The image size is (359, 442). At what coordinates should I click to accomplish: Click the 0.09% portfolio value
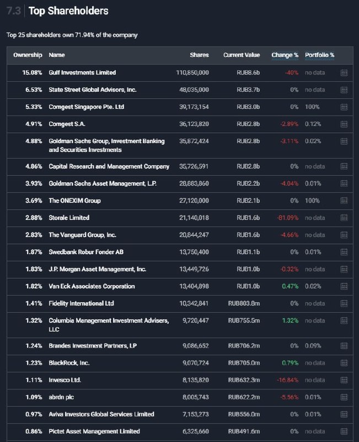(x=313, y=346)
